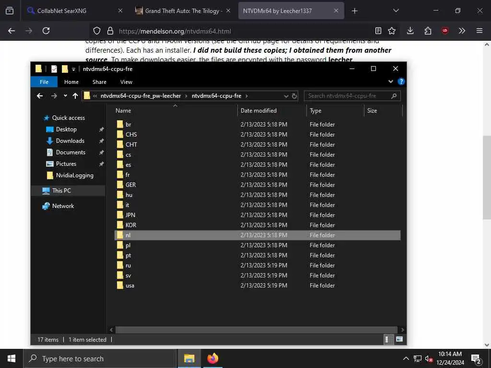Open Documents in the navigation pane
491x368 pixels.
(x=70, y=152)
